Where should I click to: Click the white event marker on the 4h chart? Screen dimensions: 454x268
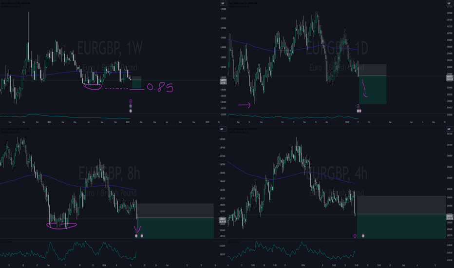[363, 236]
